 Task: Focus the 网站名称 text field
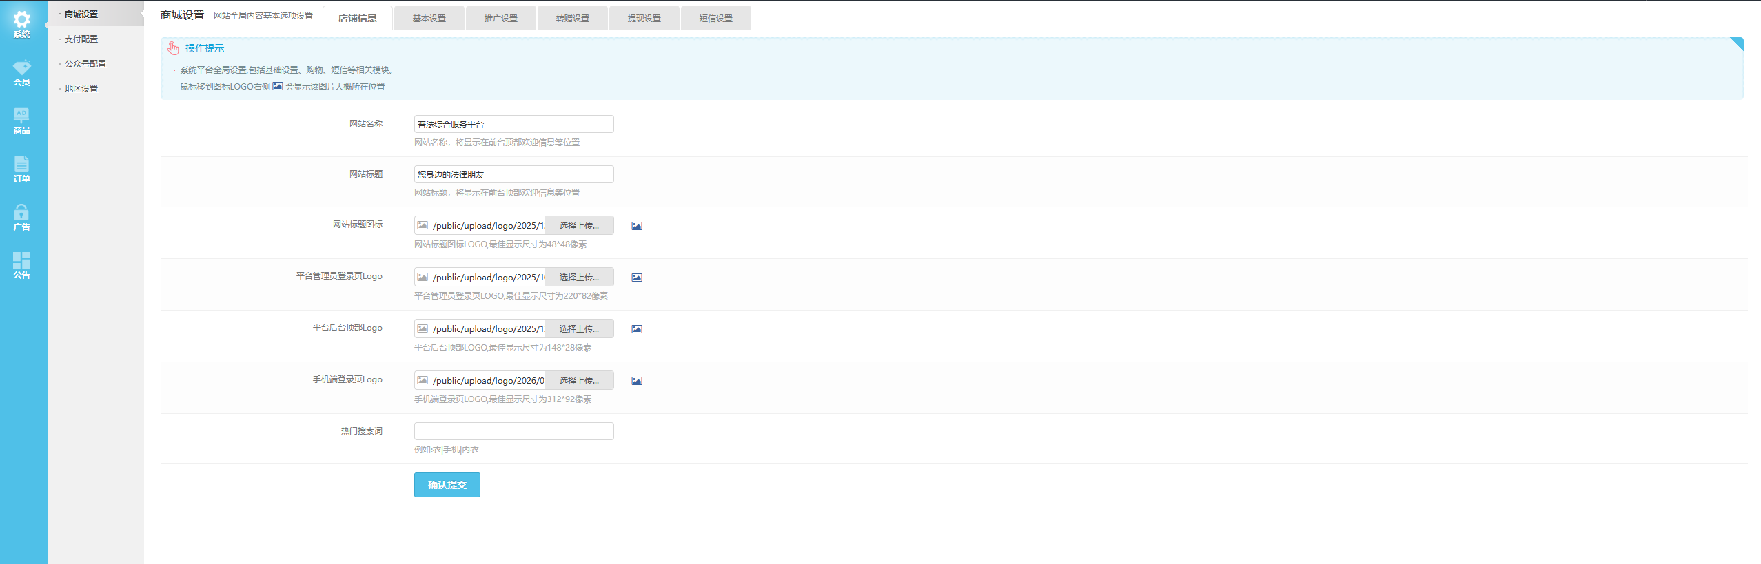pos(513,124)
